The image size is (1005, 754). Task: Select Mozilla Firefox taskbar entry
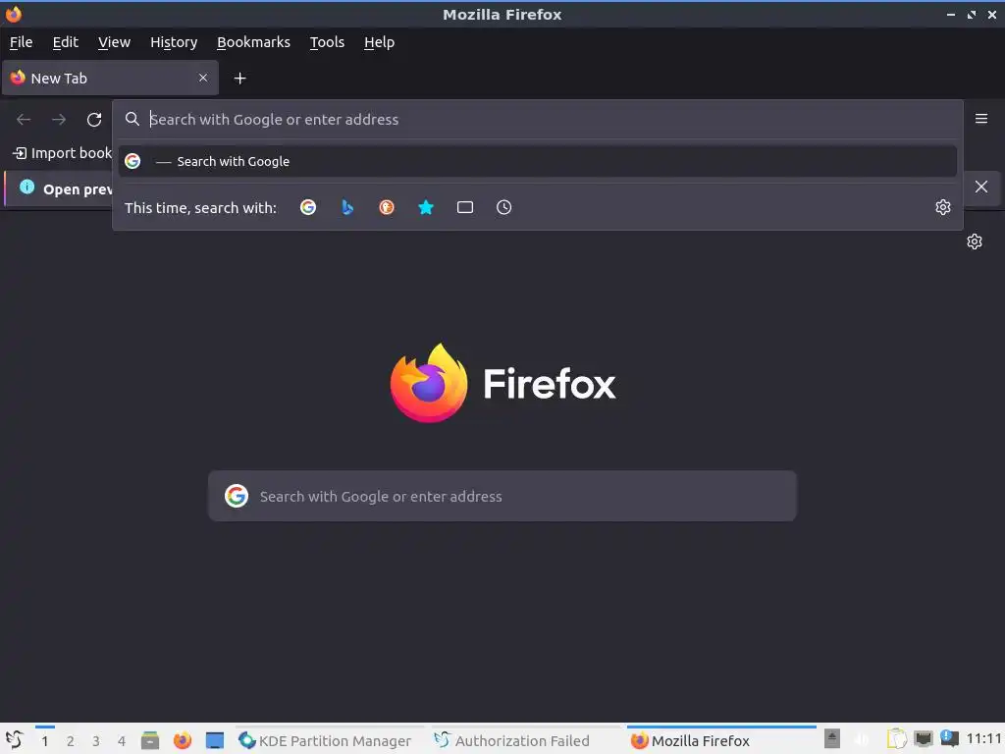[x=721, y=740]
